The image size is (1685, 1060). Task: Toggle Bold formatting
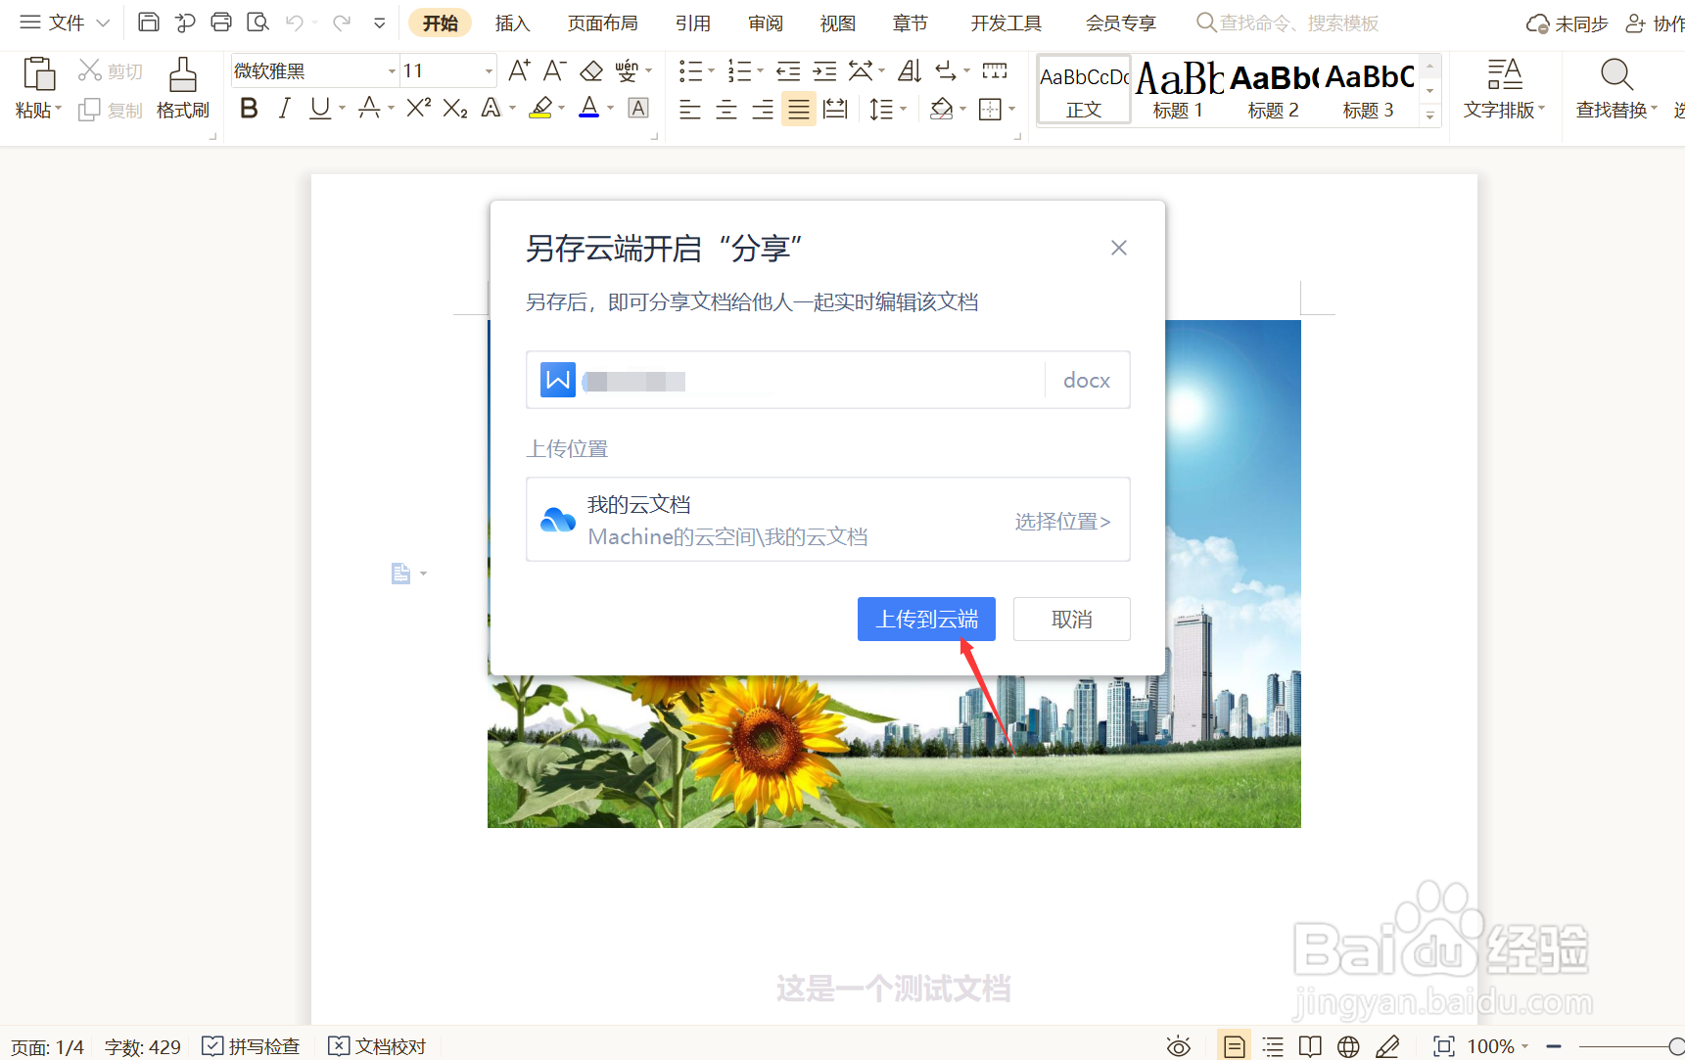click(x=249, y=108)
